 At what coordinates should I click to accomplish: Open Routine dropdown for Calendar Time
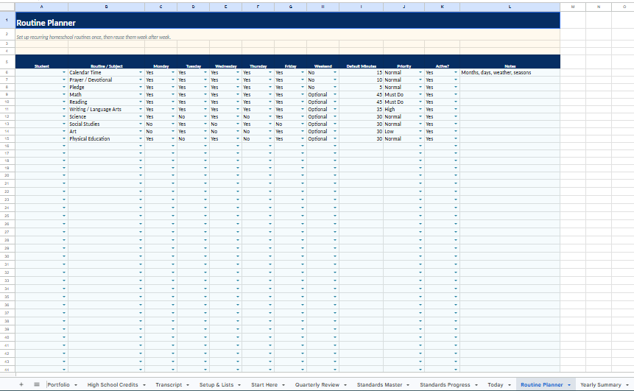click(141, 72)
